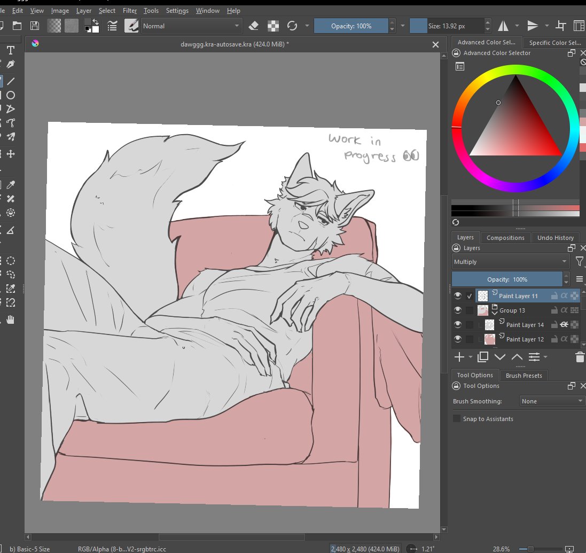The width and height of the screenshot is (586, 553).
Task: Move the layer down arrow
Action: [x=499, y=357]
